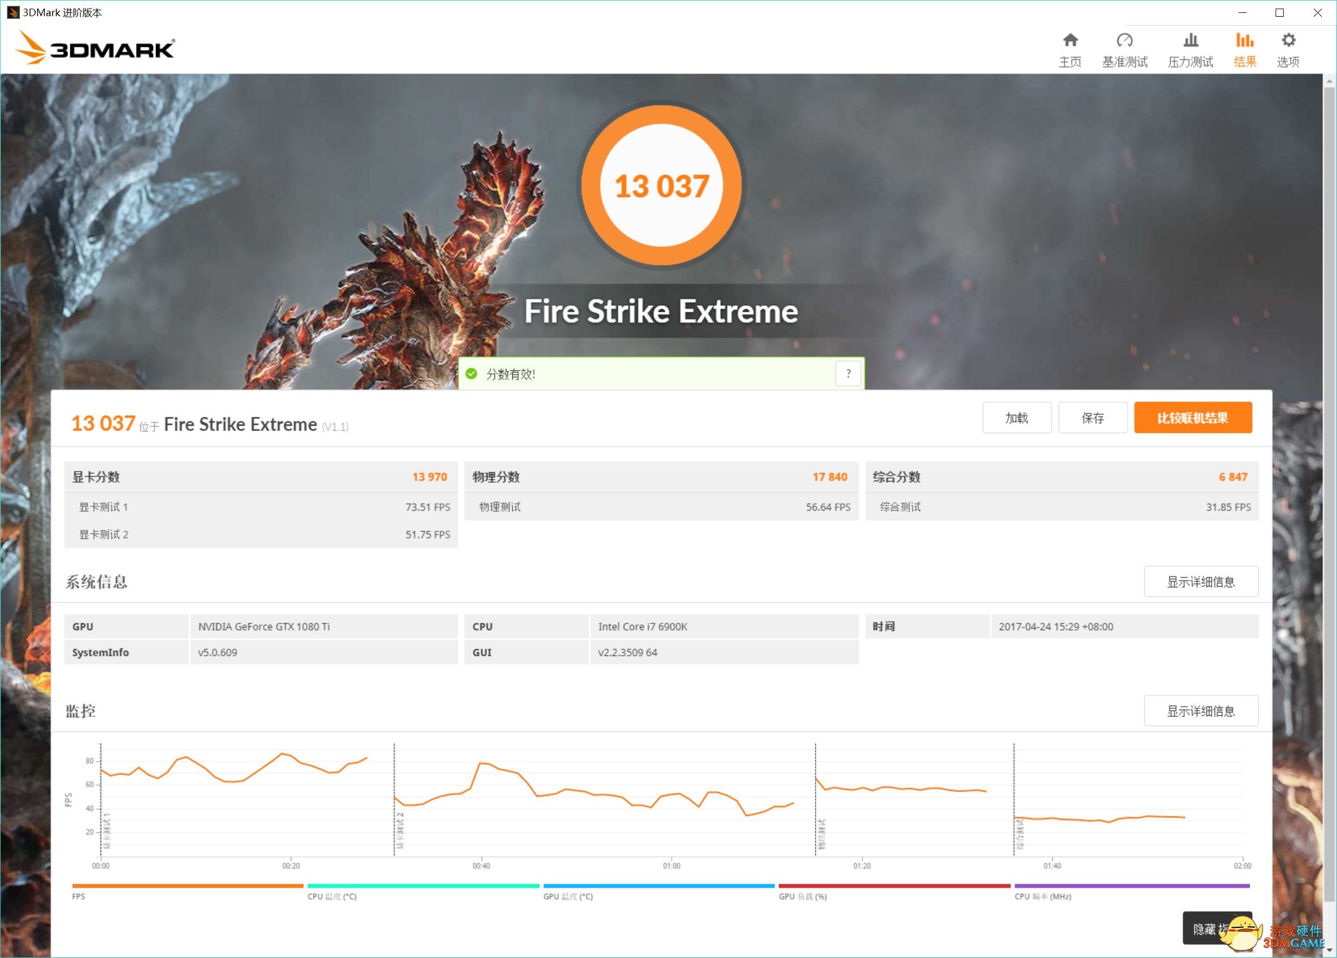Open the Stress Test (压力测试) tab

[1190, 51]
